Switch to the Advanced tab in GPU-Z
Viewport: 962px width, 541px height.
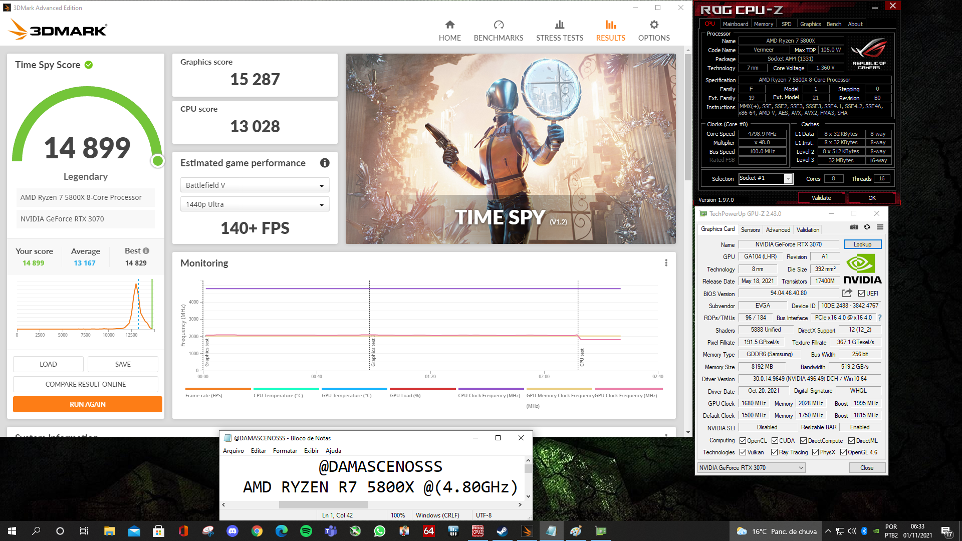pos(778,230)
